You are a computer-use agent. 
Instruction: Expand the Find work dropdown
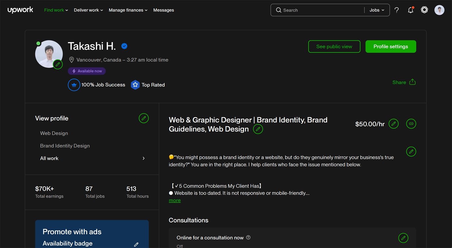[55, 10]
